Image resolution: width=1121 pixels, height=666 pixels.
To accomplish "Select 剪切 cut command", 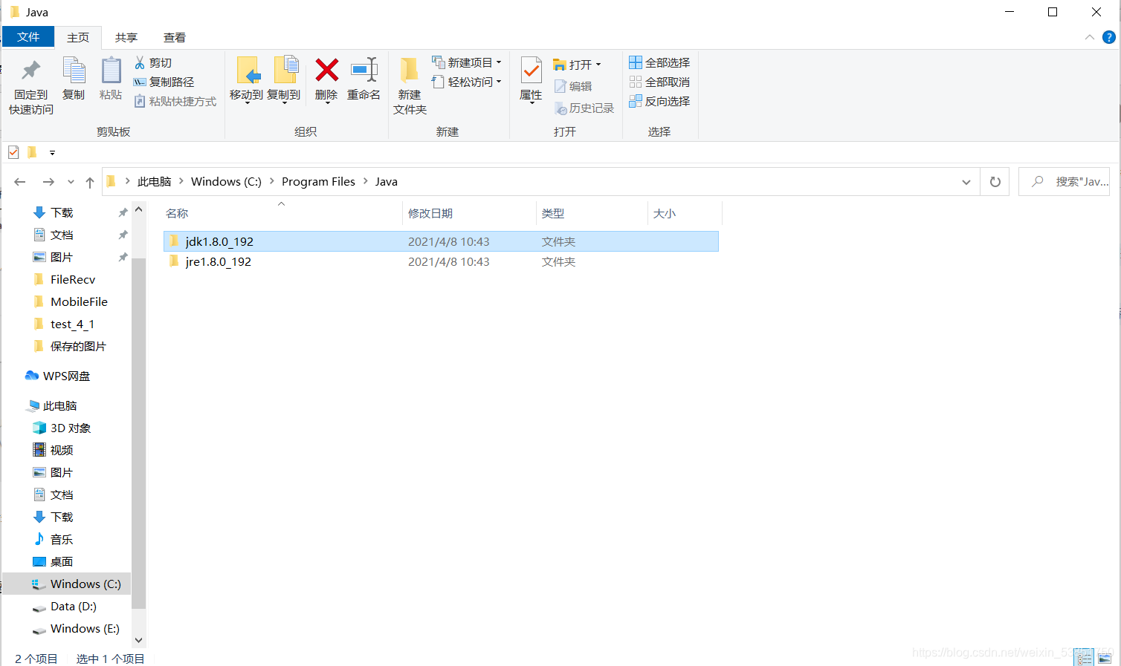I will click(153, 63).
